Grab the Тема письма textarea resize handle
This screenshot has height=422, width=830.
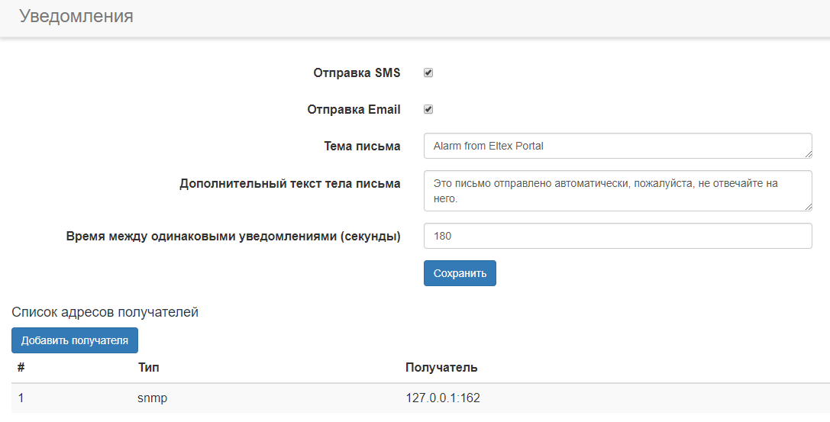(x=808, y=154)
